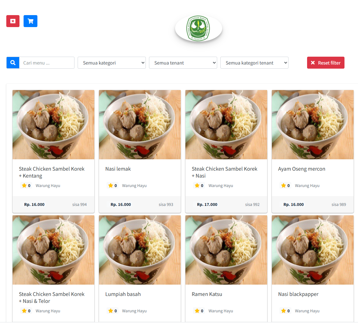Click the red close X icon button
358x329 pixels.
pyautogui.click(x=13, y=21)
